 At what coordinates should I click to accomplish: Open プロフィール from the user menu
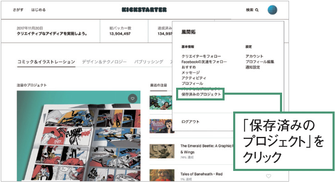192,84
